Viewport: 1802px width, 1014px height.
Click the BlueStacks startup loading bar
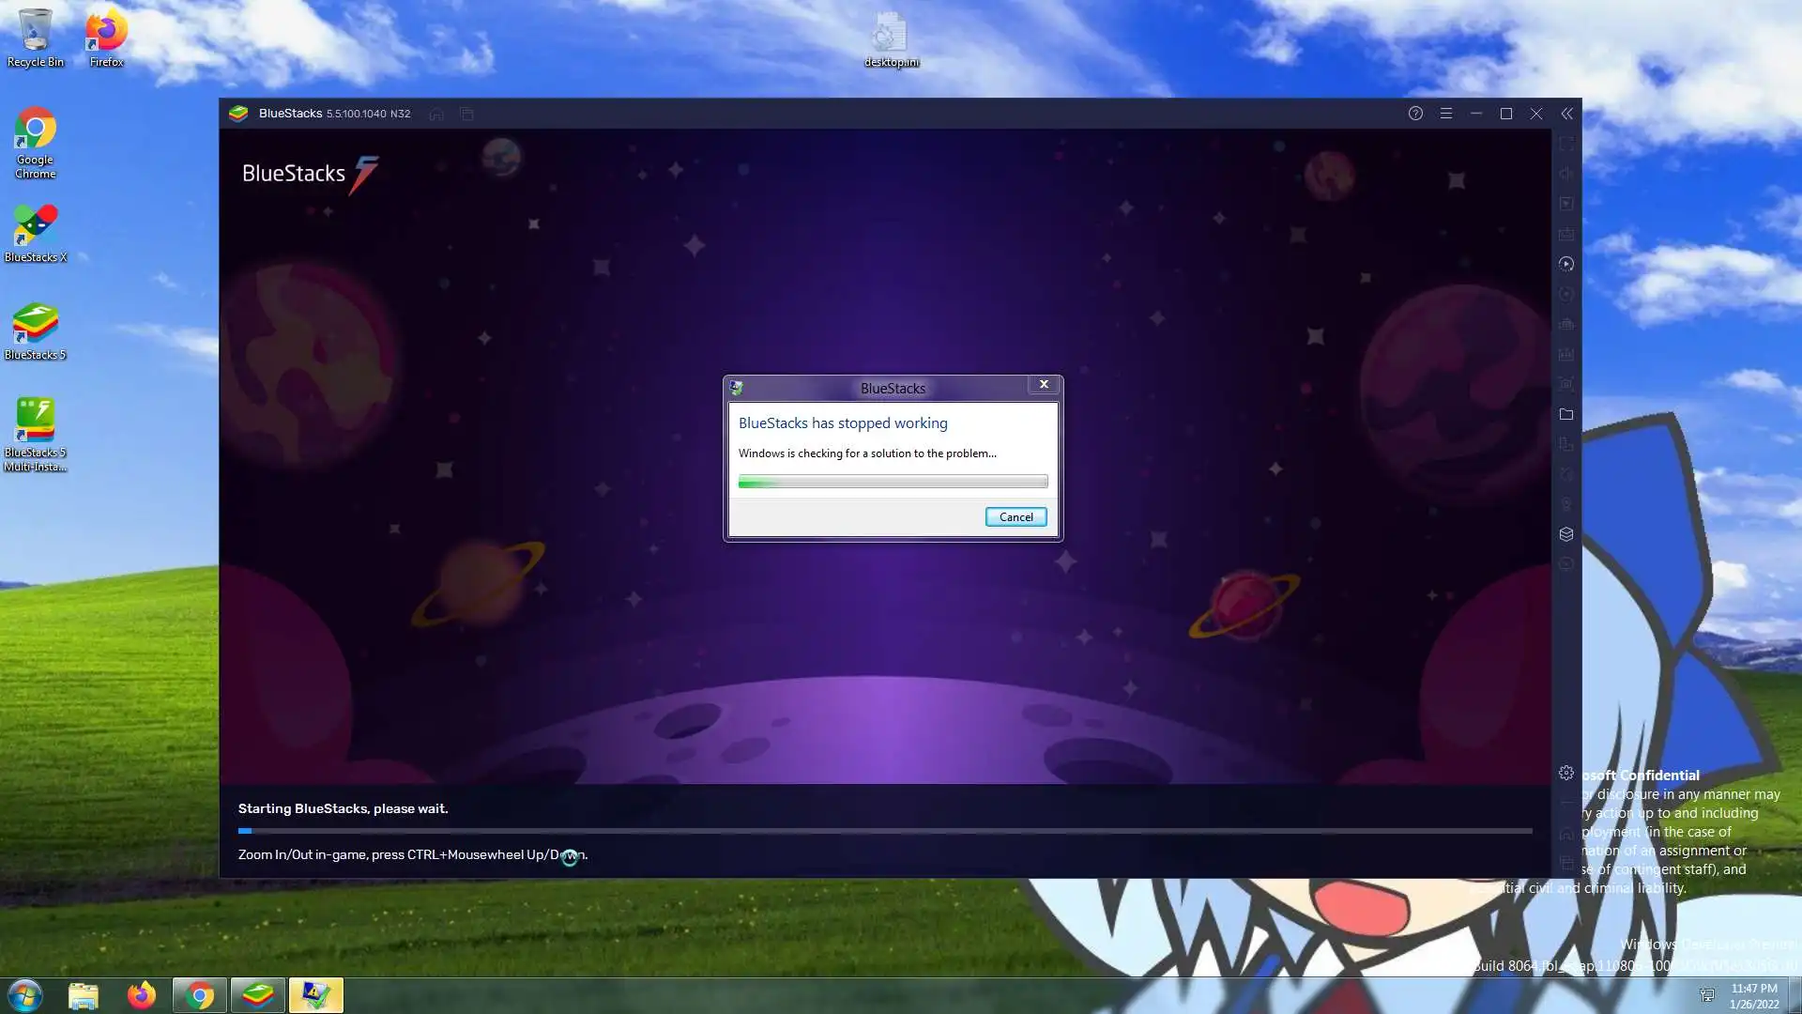[x=884, y=831]
